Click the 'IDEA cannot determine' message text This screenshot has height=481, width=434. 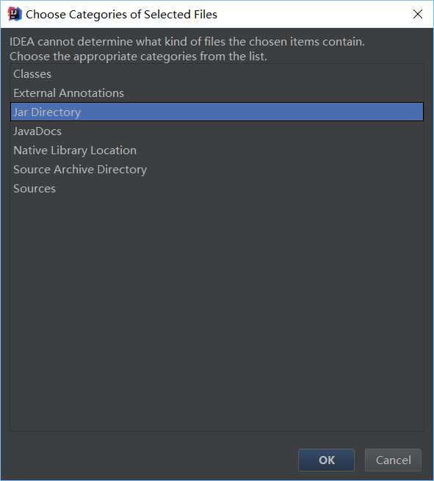click(x=187, y=41)
